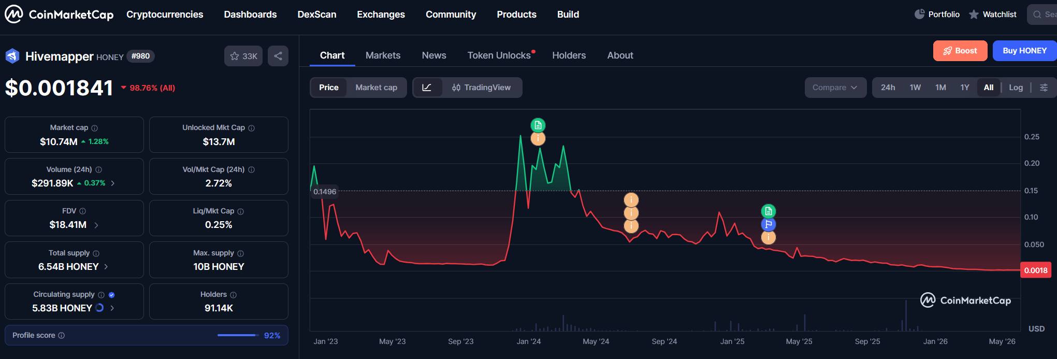This screenshot has width=1057, height=359.
Task: Set chart range to 24h
Action: [x=888, y=88]
